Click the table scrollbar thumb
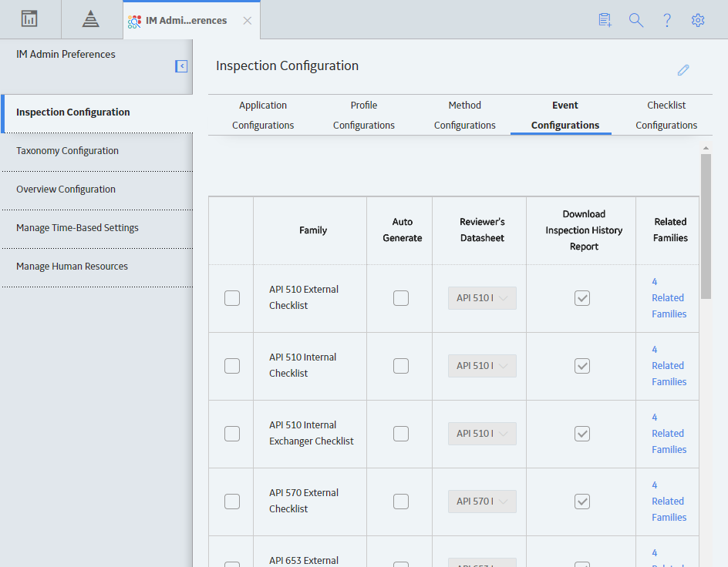The width and height of the screenshot is (728, 567). click(x=706, y=226)
